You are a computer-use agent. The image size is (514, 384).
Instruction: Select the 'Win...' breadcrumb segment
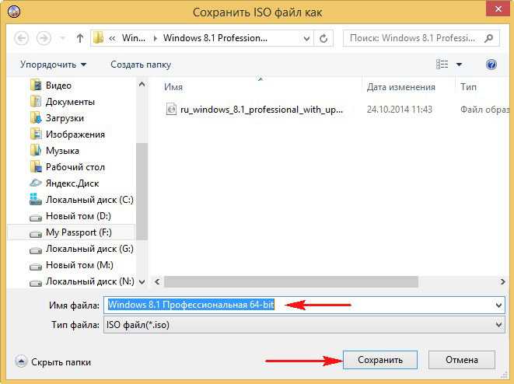point(134,38)
